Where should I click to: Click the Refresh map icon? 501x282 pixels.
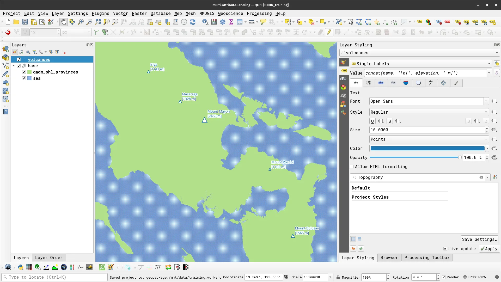(193, 22)
